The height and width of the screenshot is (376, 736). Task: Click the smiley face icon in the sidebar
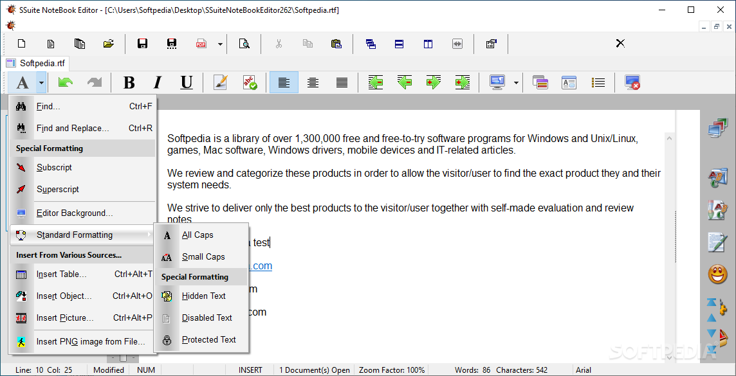pyautogui.click(x=717, y=274)
